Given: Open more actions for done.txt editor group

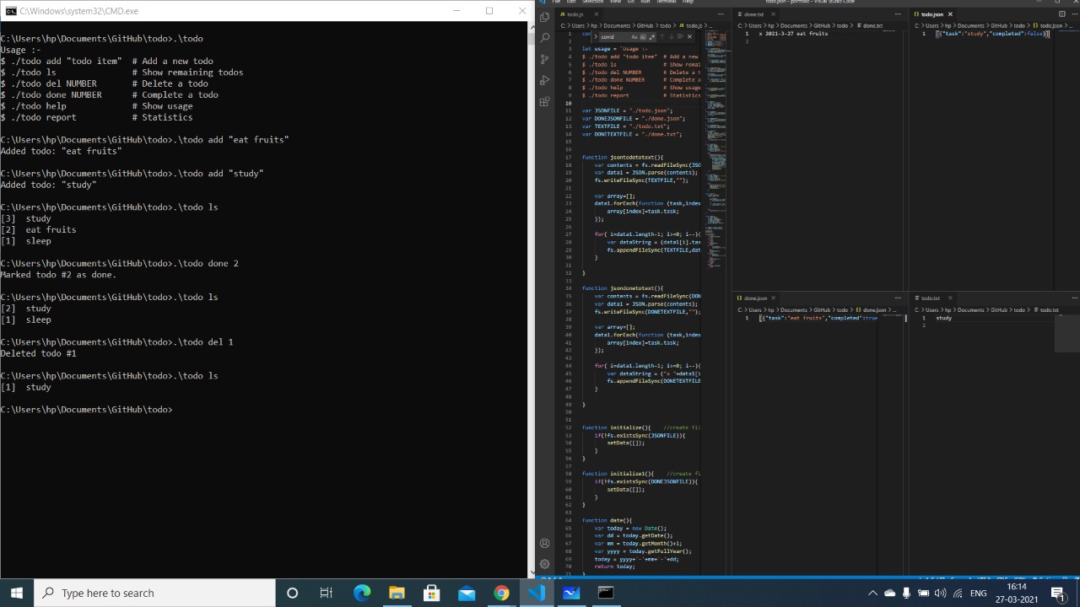Looking at the screenshot, I should [x=897, y=14].
